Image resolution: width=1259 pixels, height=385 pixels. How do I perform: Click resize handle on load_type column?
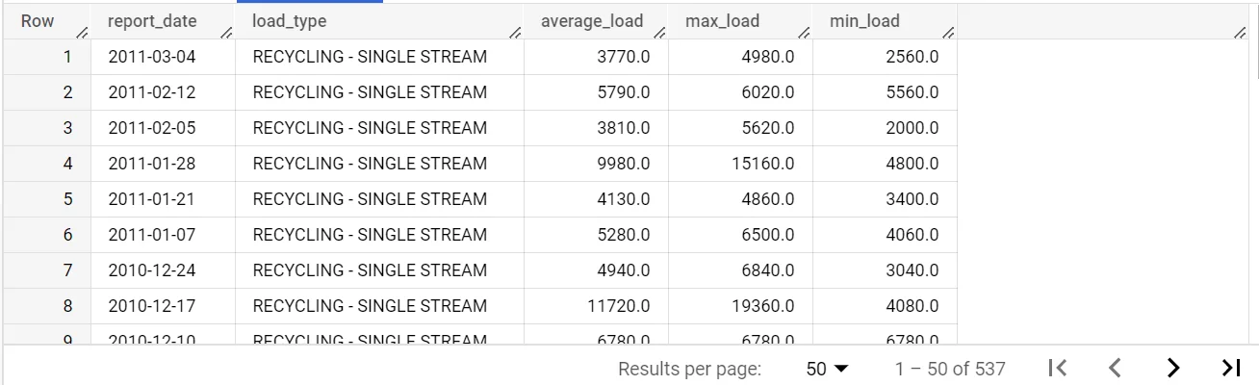pos(515,34)
